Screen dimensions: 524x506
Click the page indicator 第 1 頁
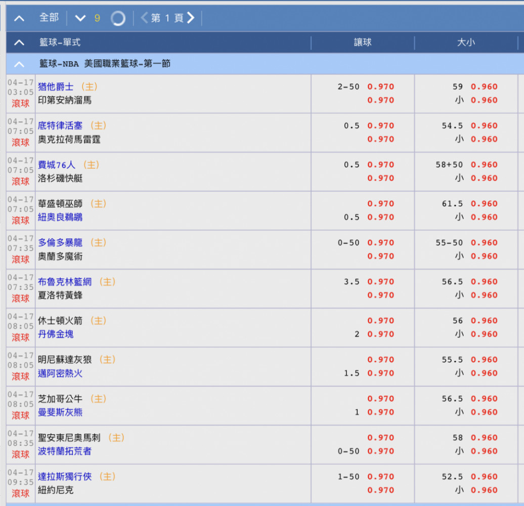coord(167,18)
